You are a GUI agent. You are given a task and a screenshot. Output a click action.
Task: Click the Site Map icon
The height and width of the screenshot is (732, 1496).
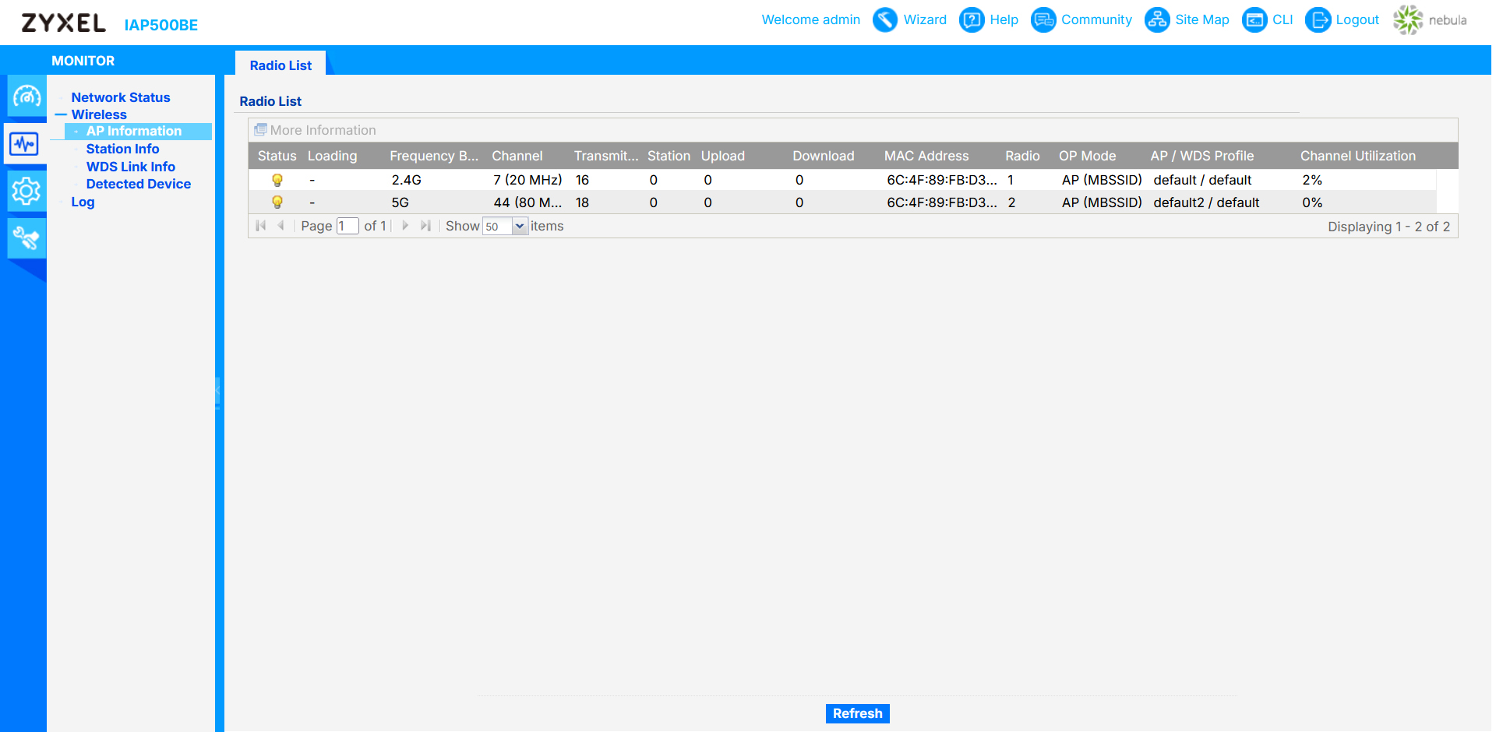[1157, 20]
